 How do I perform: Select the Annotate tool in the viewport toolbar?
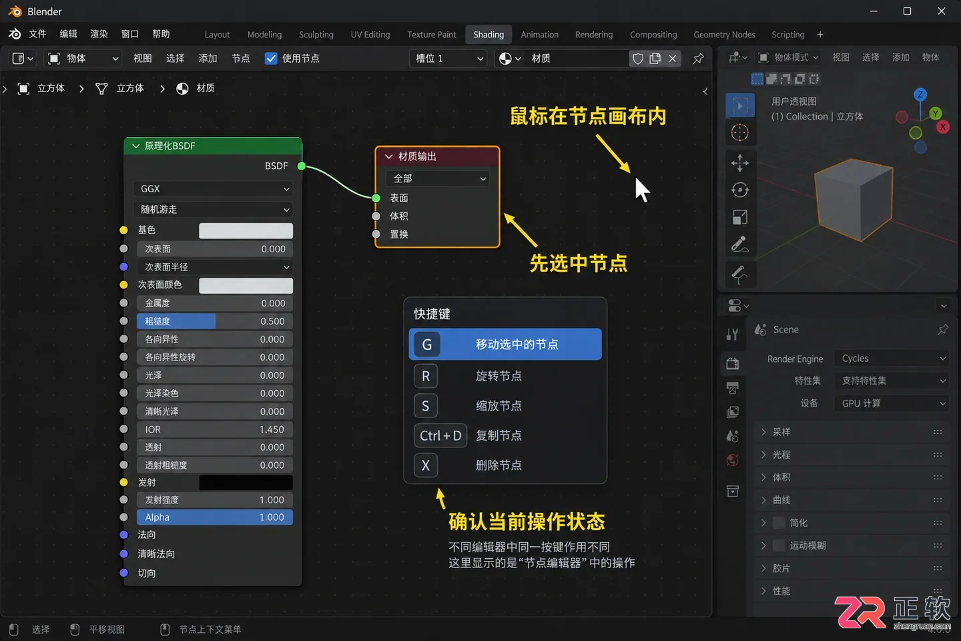739,245
